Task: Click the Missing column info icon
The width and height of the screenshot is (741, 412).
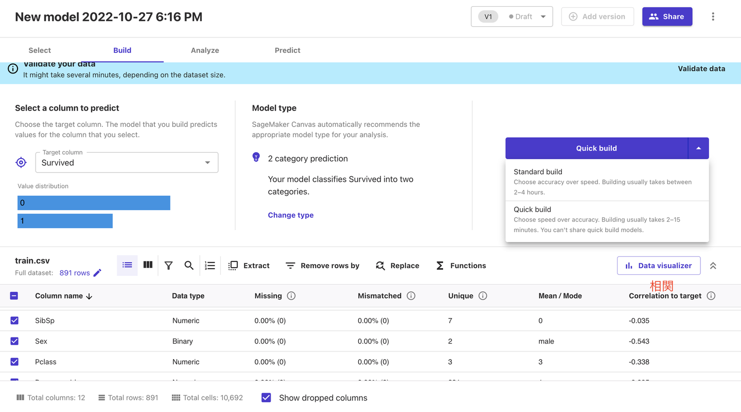Action: [x=291, y=296]
